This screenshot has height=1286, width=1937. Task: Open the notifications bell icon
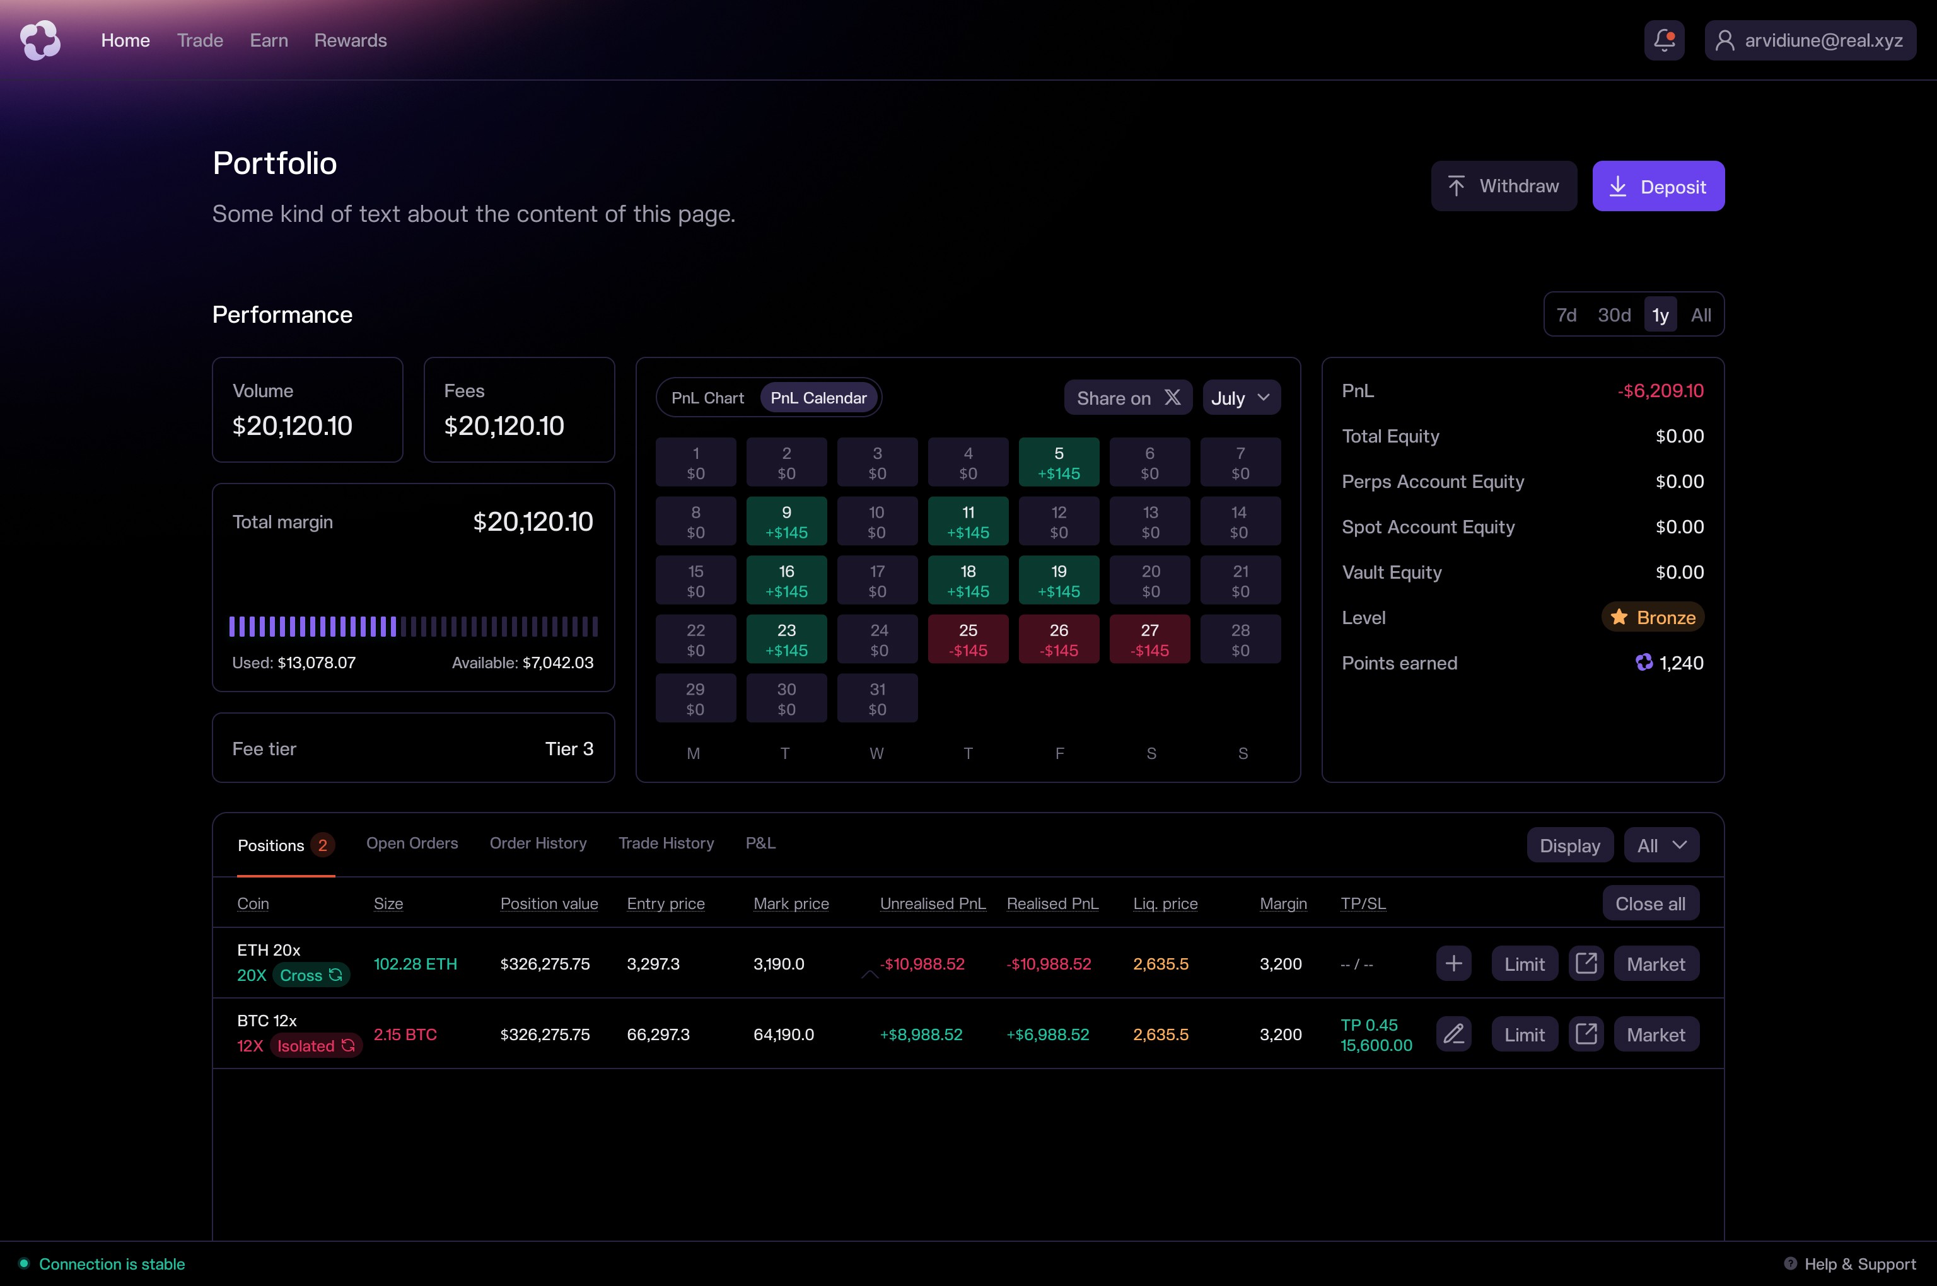(x=1664, y=40)
